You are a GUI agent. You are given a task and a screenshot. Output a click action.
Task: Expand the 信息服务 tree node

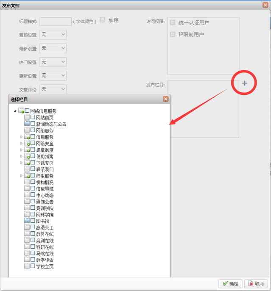coord(21,137)
